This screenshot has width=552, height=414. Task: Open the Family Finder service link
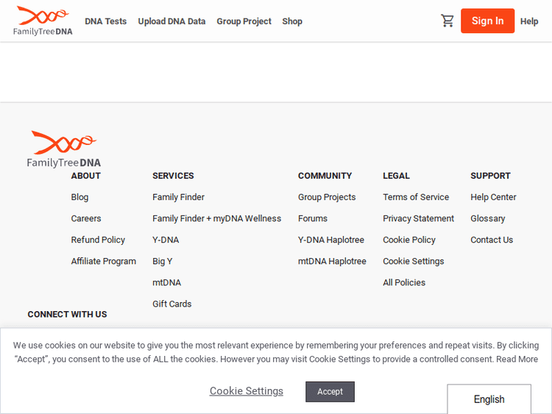[x=178, y=197]
